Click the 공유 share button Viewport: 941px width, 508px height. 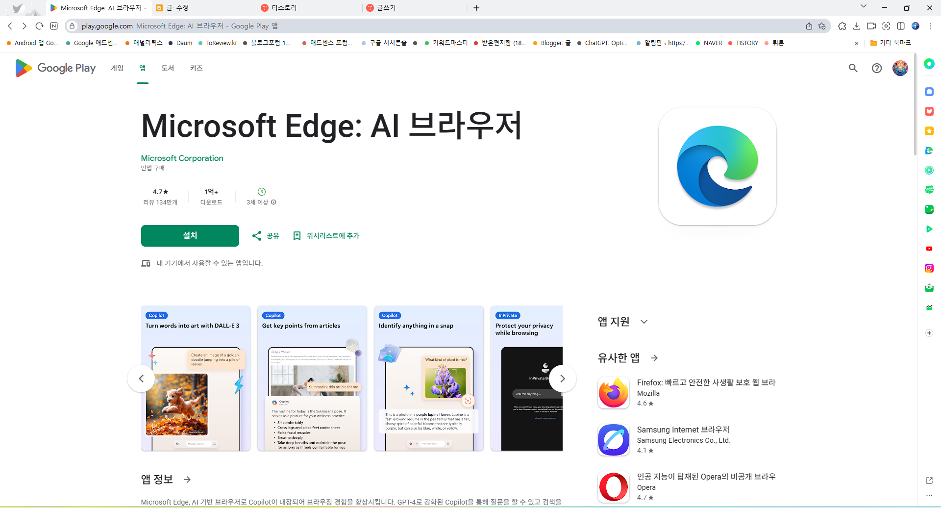(266, 236)
